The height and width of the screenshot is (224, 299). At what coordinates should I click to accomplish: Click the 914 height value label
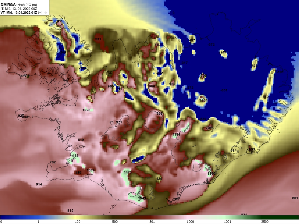point(39,184)
